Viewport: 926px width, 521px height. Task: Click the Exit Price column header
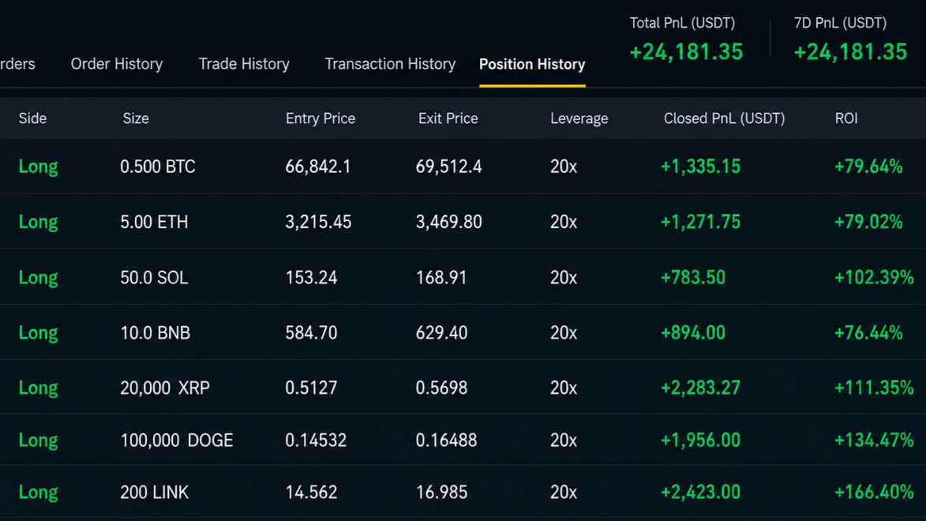[448, 118]
